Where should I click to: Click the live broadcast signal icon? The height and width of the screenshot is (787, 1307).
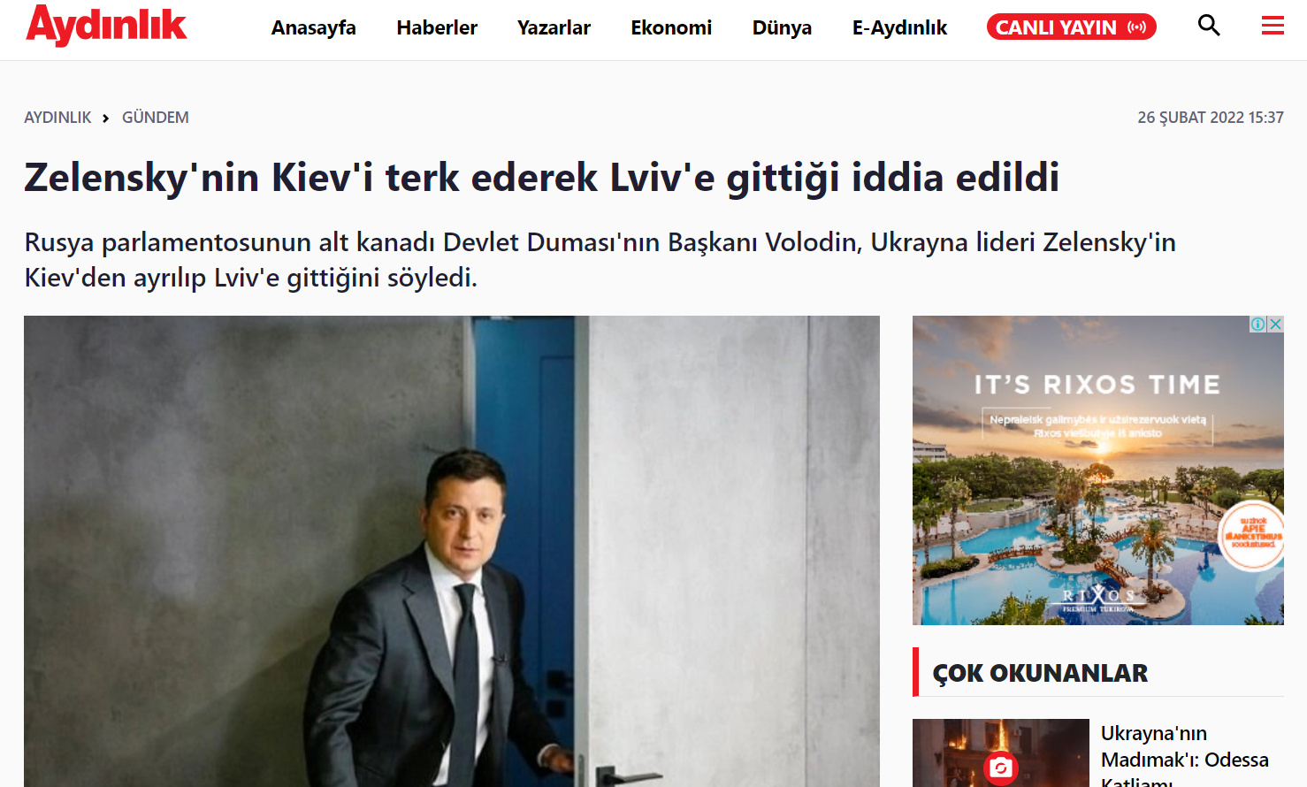(x=1137, y=27)
